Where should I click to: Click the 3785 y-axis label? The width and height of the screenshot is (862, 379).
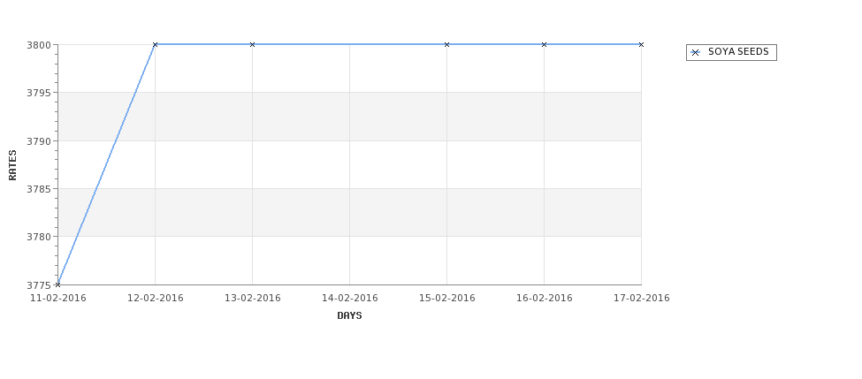click(39, 189)
